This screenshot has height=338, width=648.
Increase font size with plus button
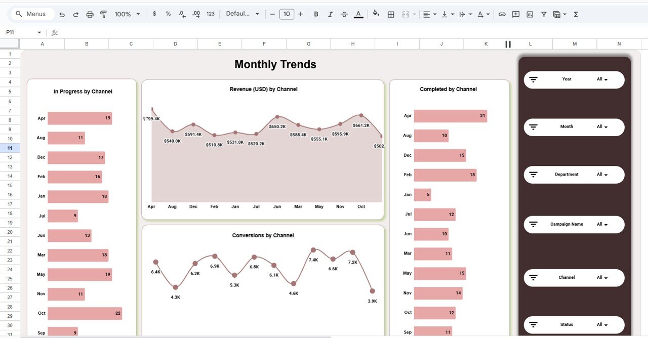[300, 14]
